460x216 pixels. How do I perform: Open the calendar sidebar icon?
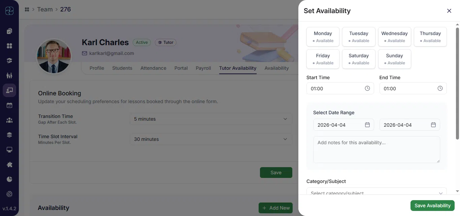(9, 105)
